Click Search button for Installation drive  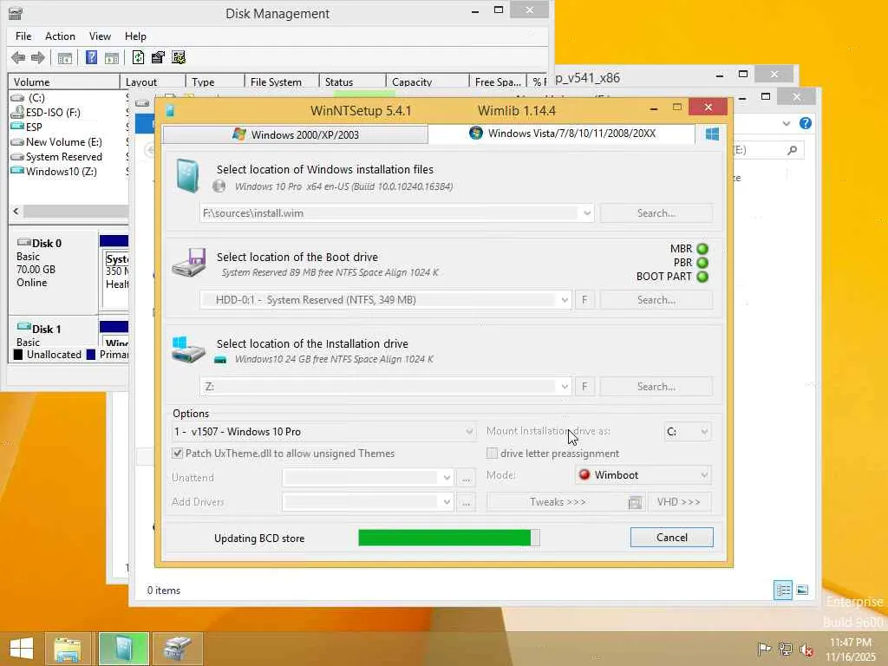(656, 387)
